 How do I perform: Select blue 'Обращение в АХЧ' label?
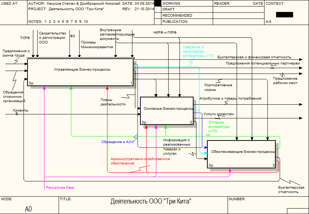click(118, 142)
